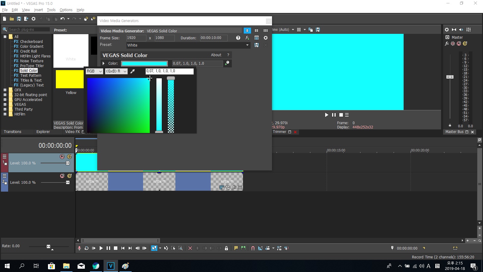
Task: Toggle Loop Playback button
Action: pyautogui.click(x=87, y=248)
